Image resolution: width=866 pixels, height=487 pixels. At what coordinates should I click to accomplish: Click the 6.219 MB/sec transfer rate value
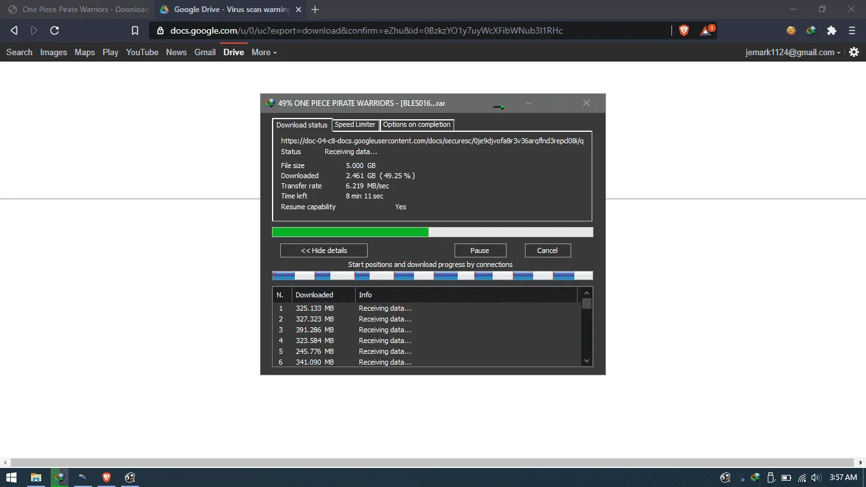(x=368, y=186)
